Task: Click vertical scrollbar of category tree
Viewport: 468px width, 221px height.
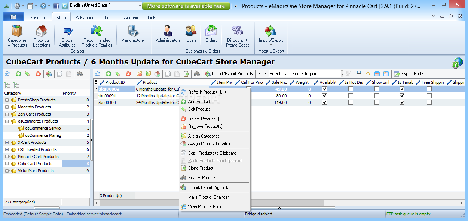Action: point(91,140)
